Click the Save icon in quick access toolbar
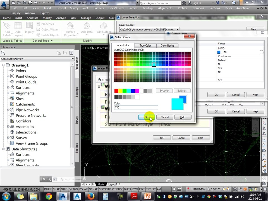This screenshot has width=268, height=201. pyautogui.click(x=25, y=3)
